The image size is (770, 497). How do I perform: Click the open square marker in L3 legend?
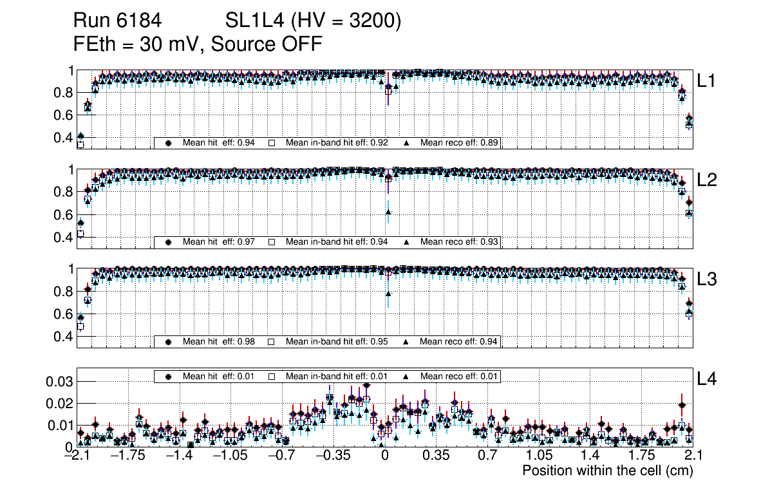coord(272,341)
